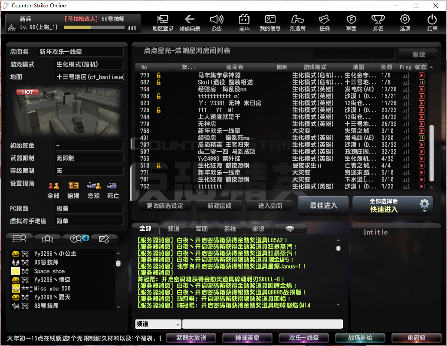
Task: Open the 军团 clan icon
Action: tap(351, 23)
